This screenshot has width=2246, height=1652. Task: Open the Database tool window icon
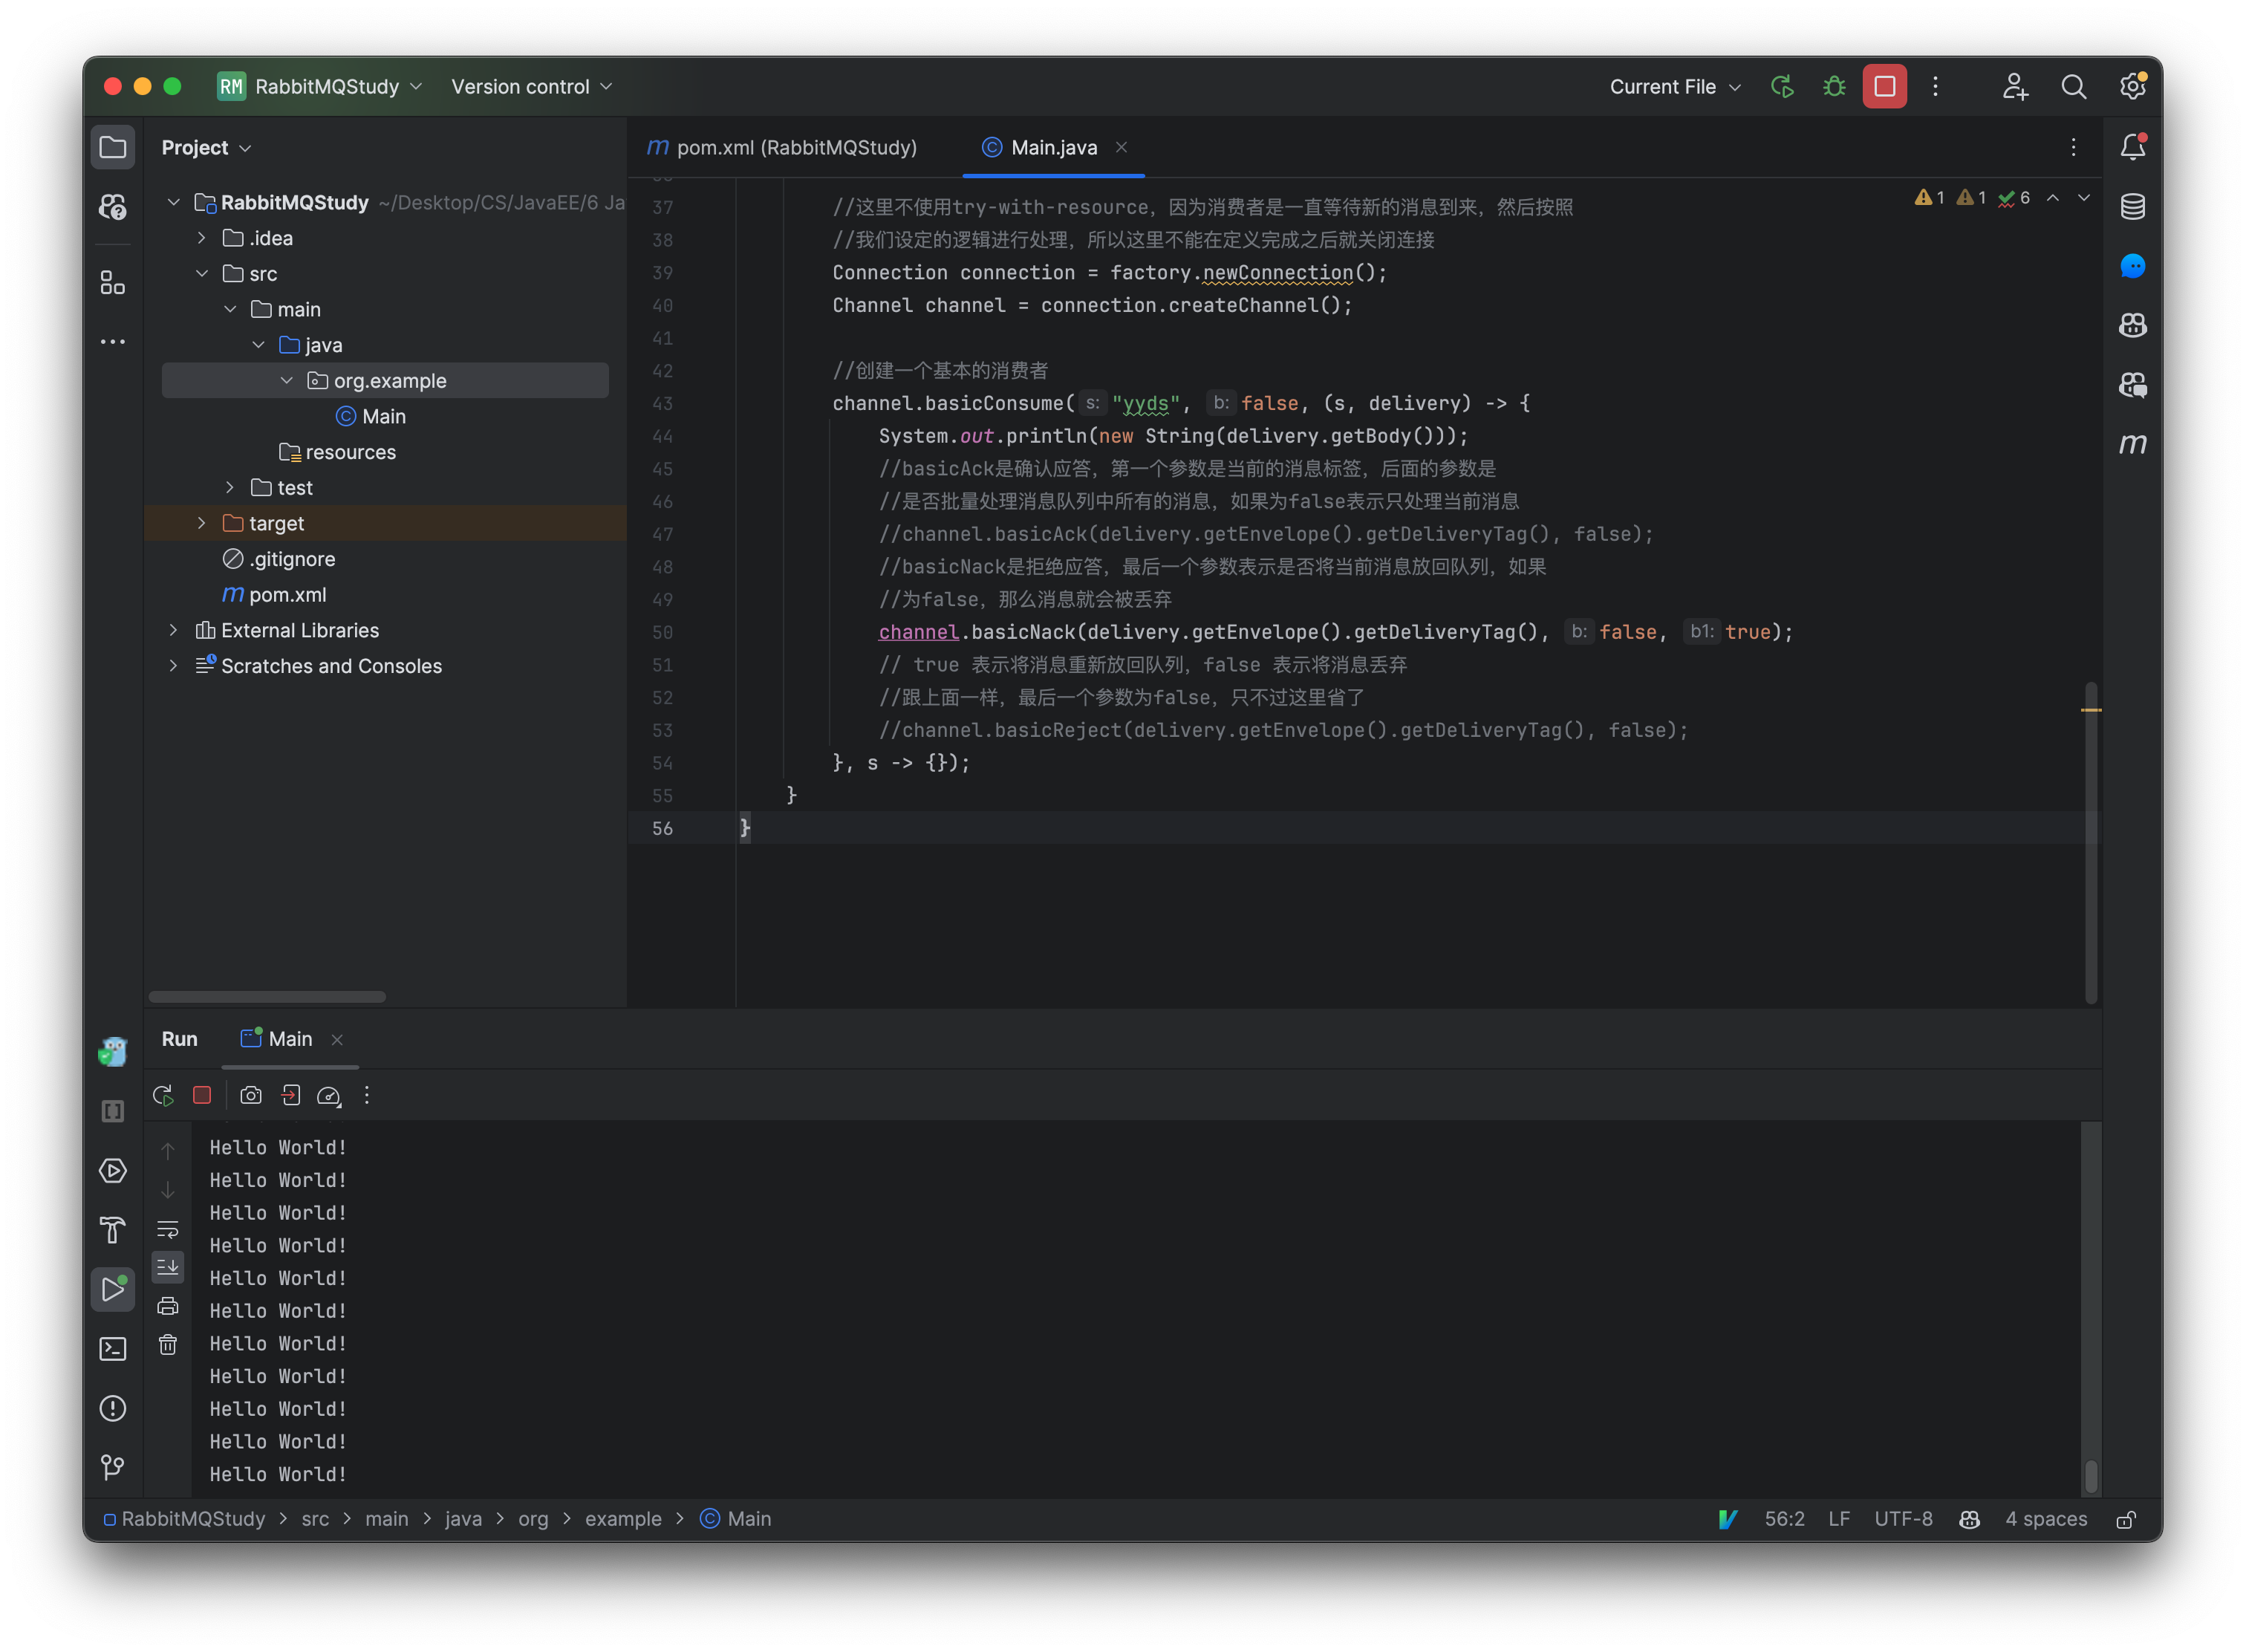[x=2132, y=207]
